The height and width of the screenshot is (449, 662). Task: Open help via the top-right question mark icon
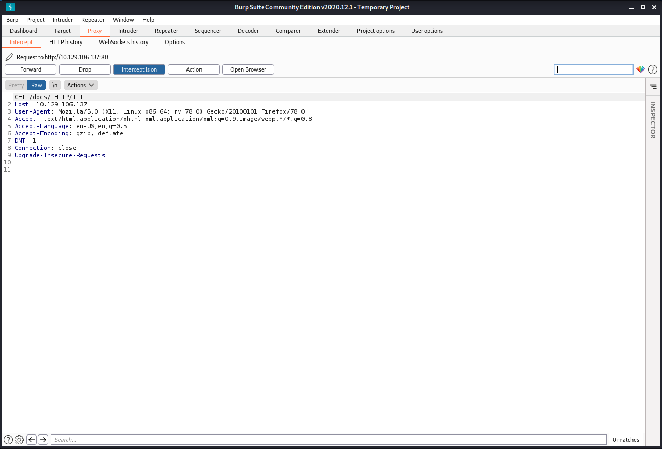[x=653, y=69]
